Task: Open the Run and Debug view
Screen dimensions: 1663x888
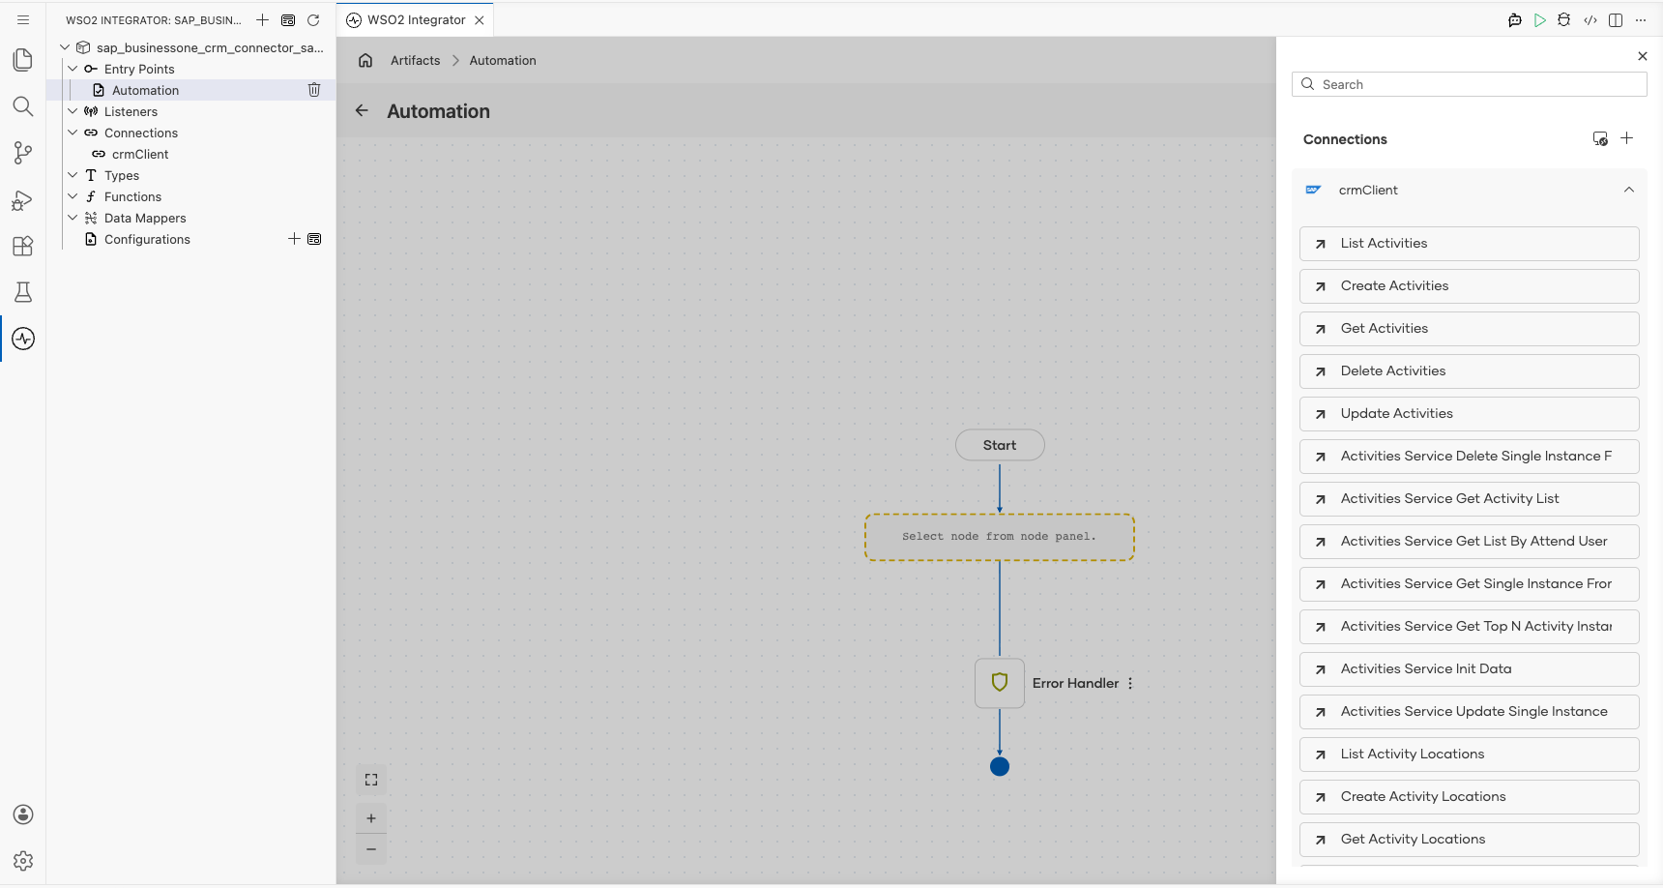Action: tap(23, 199)
